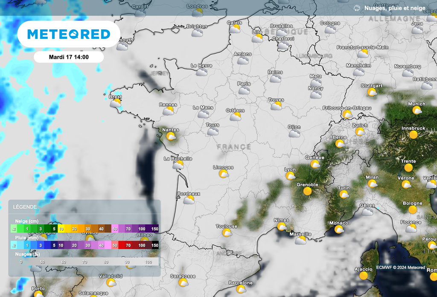Click the Nuages (%) gradient scale bar

point(85,262)
